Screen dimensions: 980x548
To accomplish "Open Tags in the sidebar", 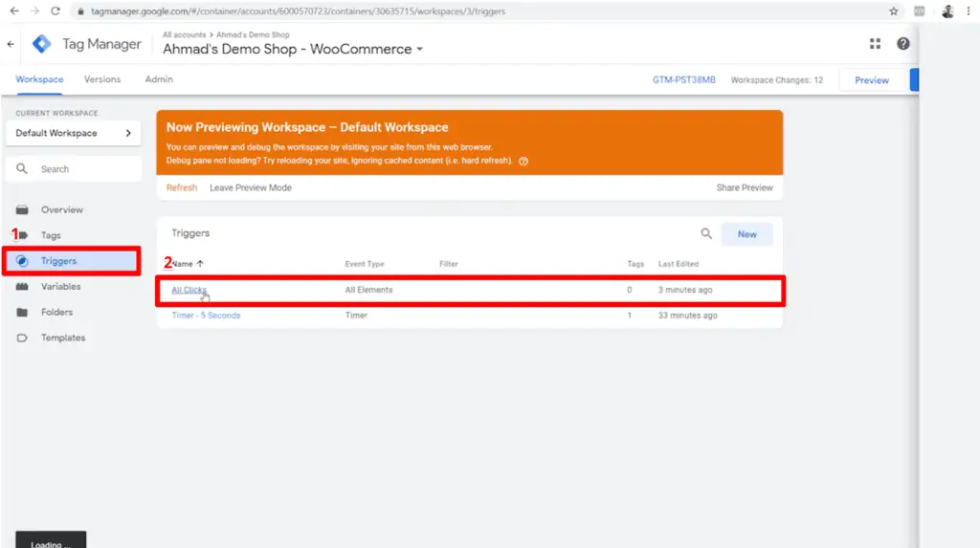I will 51,235.
